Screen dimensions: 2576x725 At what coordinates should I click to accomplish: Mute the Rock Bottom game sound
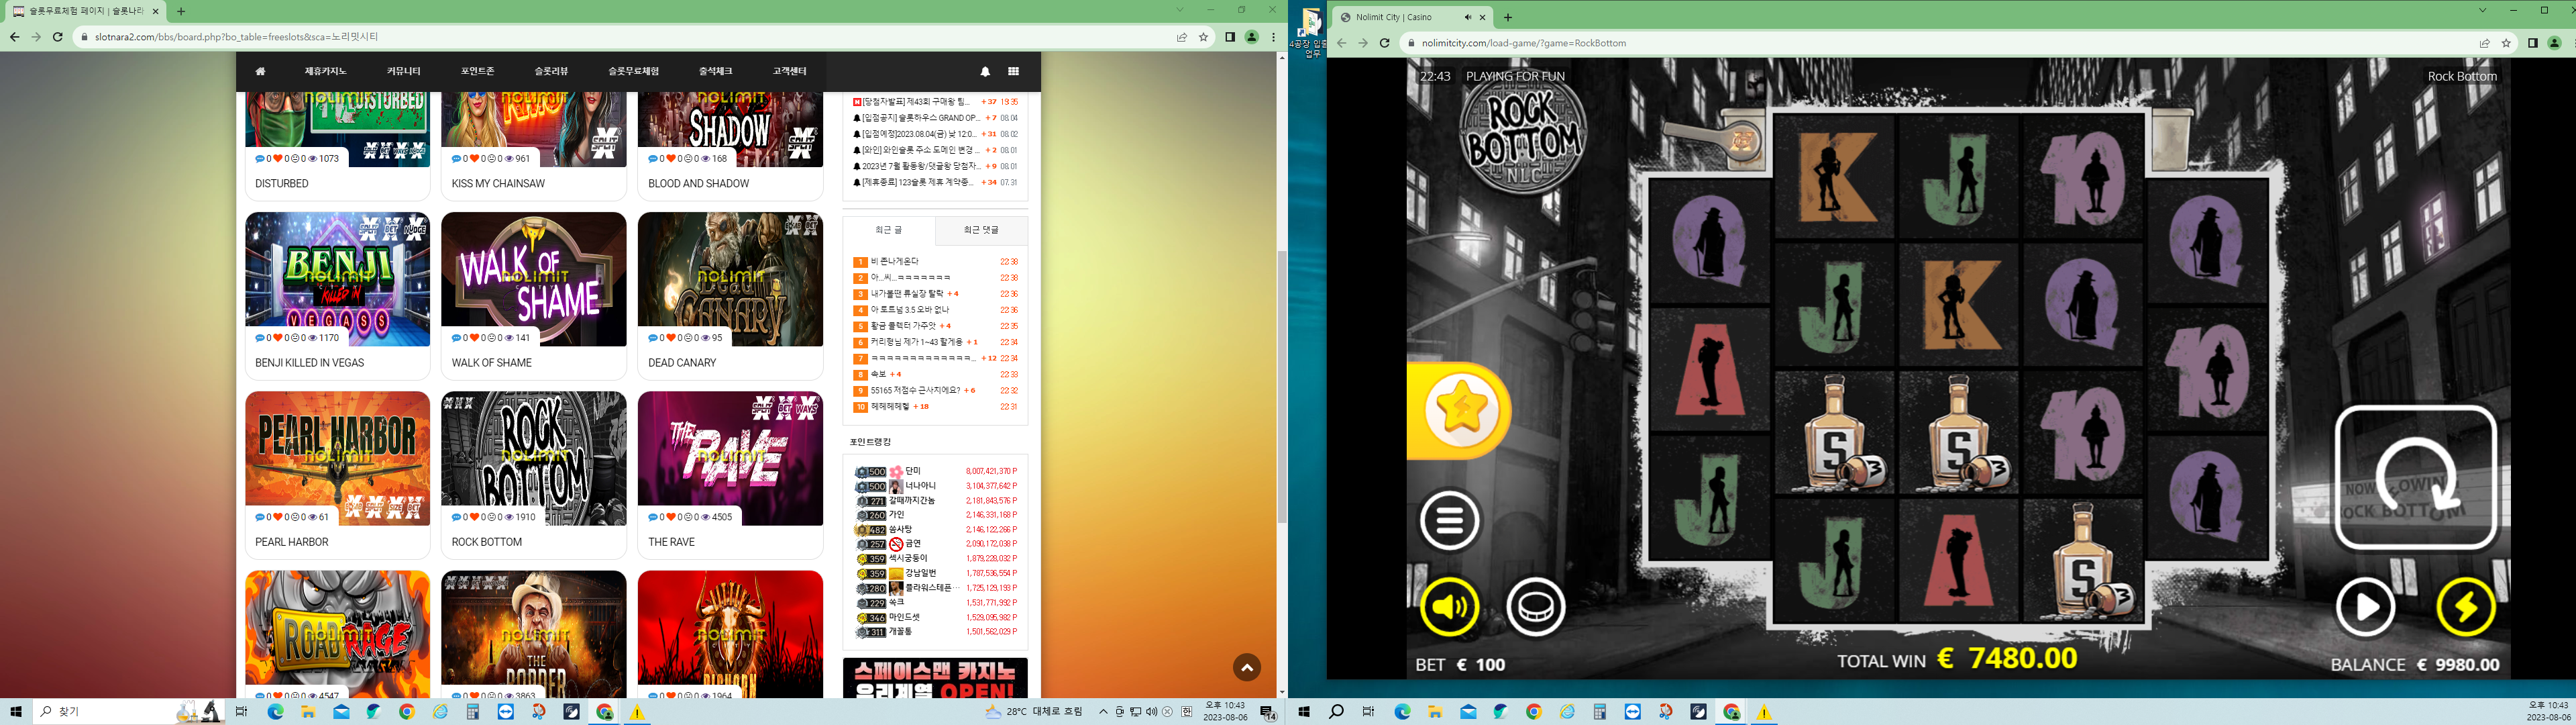pos(1449,607)
